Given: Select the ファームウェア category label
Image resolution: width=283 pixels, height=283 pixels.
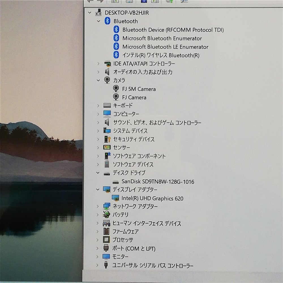Looking at the screenshot, I should point(125,231).
